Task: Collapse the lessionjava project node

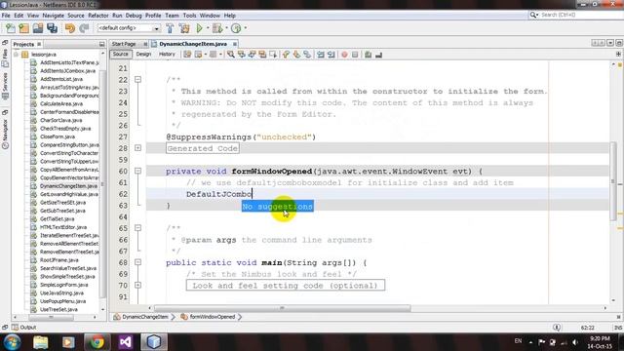Action: 16,55
